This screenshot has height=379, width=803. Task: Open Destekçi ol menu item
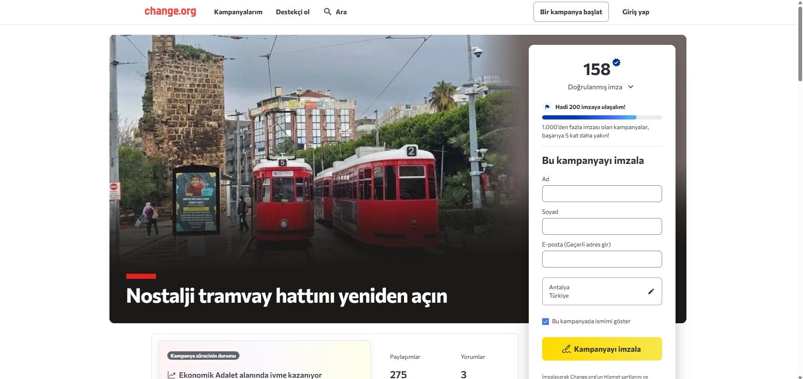pos(293,12)
